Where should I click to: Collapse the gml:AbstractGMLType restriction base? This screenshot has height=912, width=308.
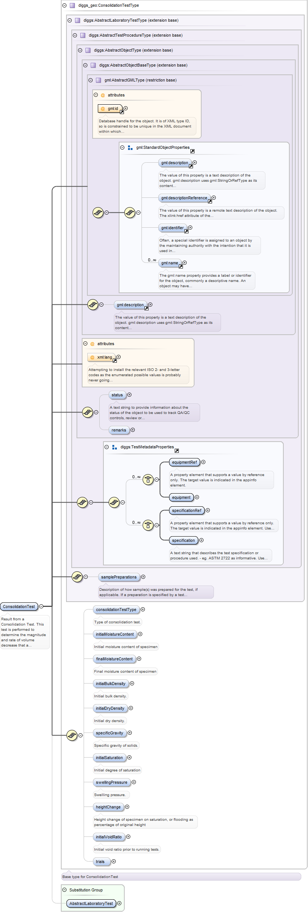pos(90,80)
